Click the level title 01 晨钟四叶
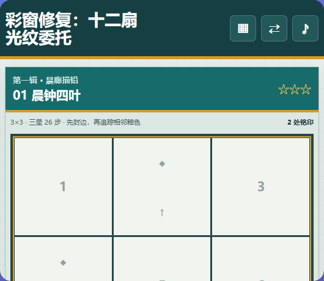 coord(46,95)
